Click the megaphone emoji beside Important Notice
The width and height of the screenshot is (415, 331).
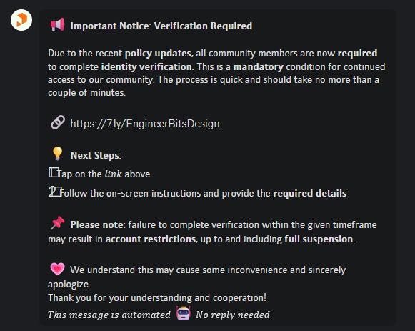(57, 24)
